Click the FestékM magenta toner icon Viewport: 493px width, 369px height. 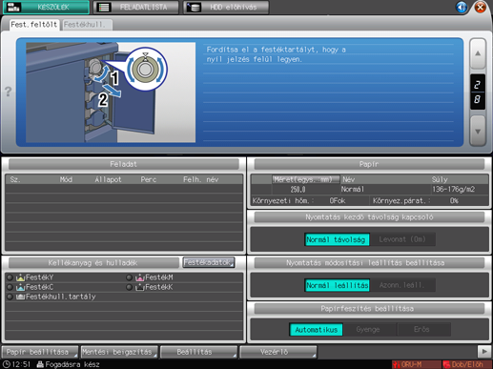click(x=140, y=277)
